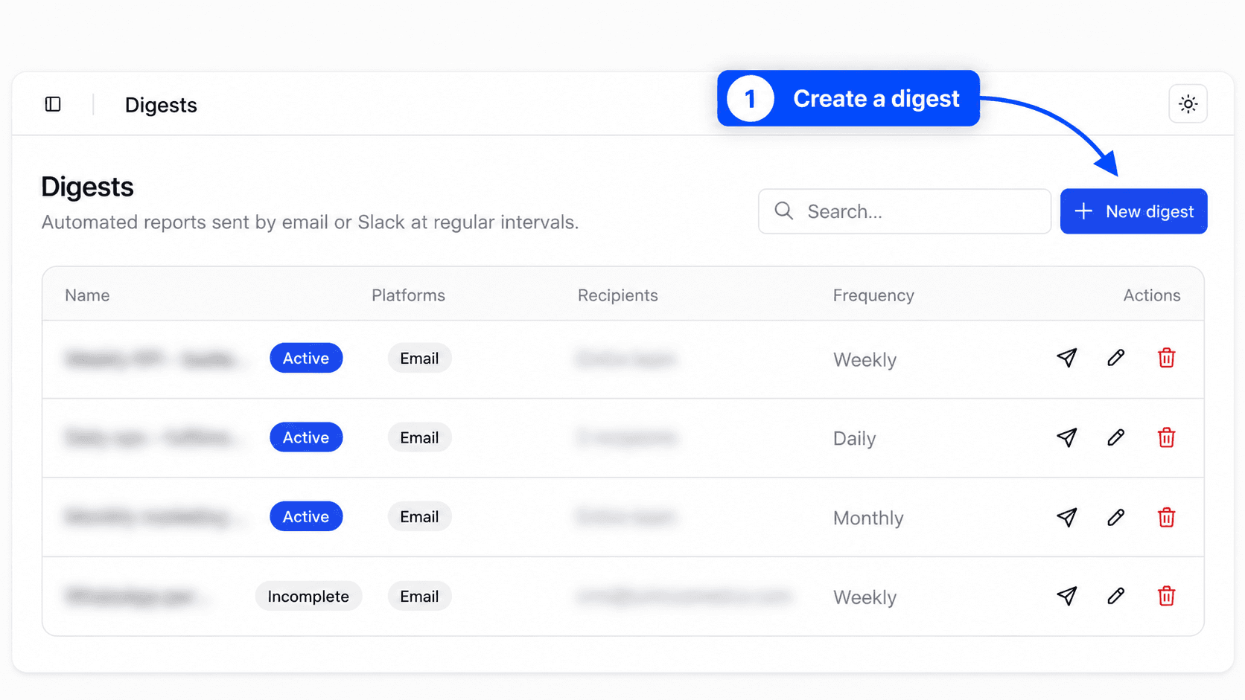The width and height of the screenshot is (1245, 700).
Task: Edit the Weekly Active digest
Action: (1115, 358)
